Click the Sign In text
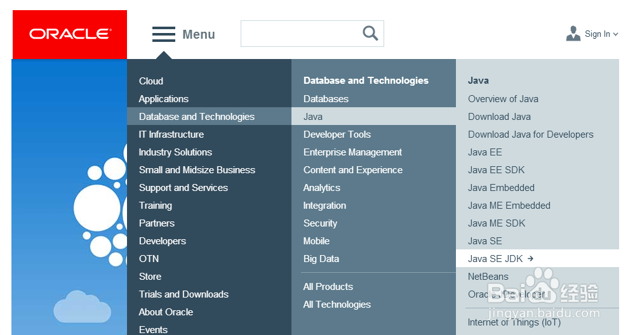This screenshot has height=335, width=635. pyautogui.click(x=597, y=34)
